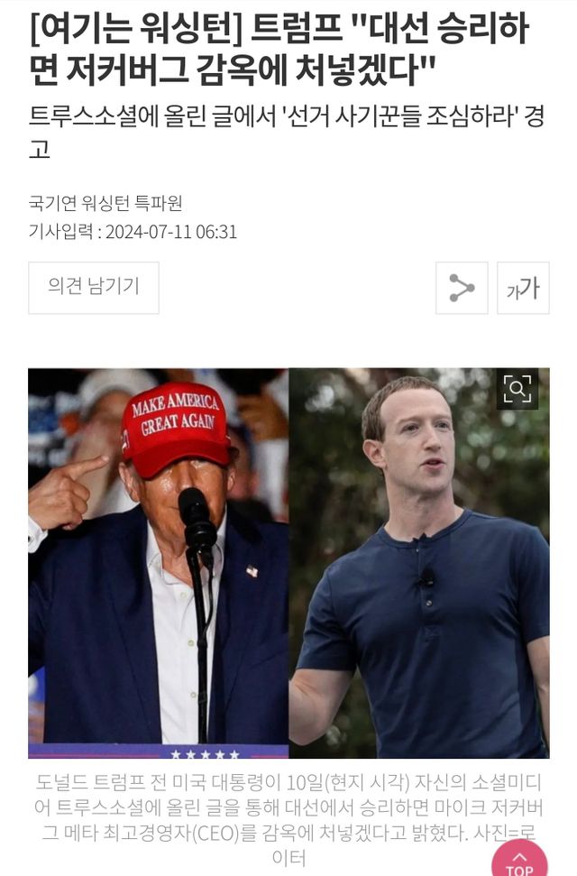Open the share icon options

(x=462, y=288)
